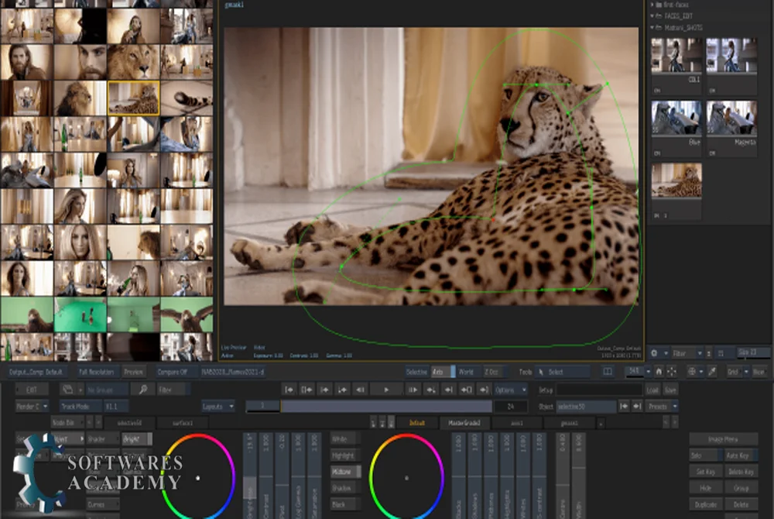Click the Set Key button
The width and height of the screenshot is (774, 519).
pos(705,472)
